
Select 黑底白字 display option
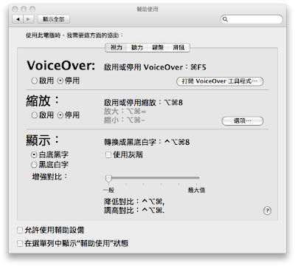[x=34, y=165]
